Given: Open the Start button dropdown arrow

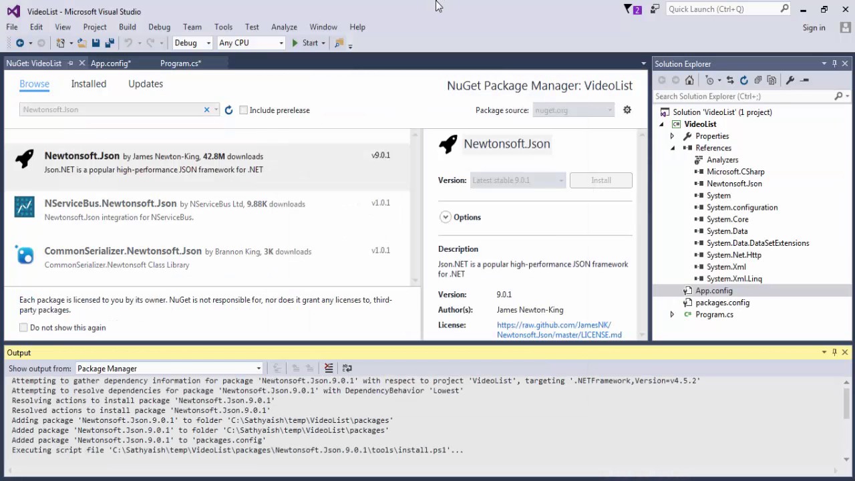Looking at the screenshot, I should 323,43.
